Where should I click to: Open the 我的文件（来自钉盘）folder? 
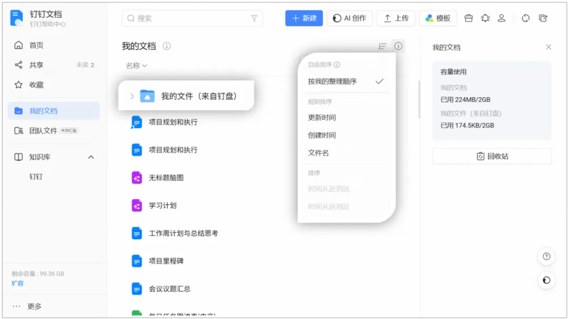pos(186,96)
